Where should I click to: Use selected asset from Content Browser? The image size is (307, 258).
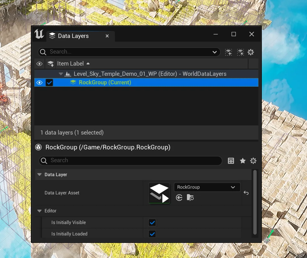tap(179, 198)
